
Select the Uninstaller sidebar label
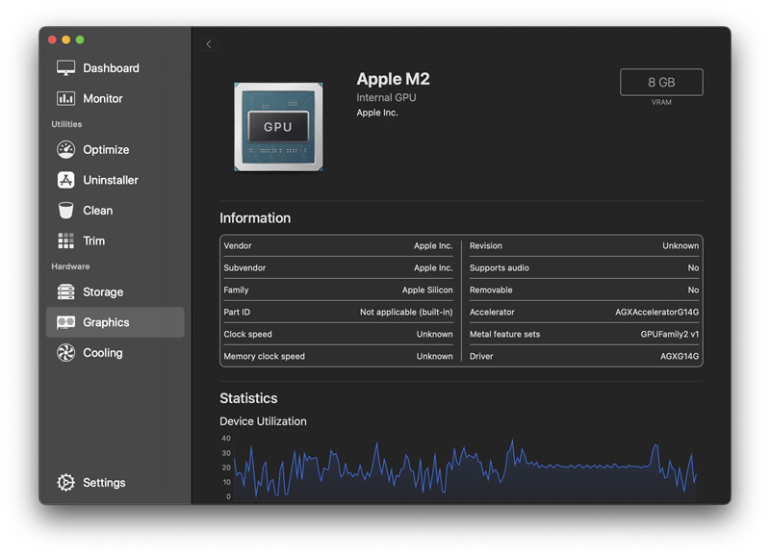click(x=111, y=180)
